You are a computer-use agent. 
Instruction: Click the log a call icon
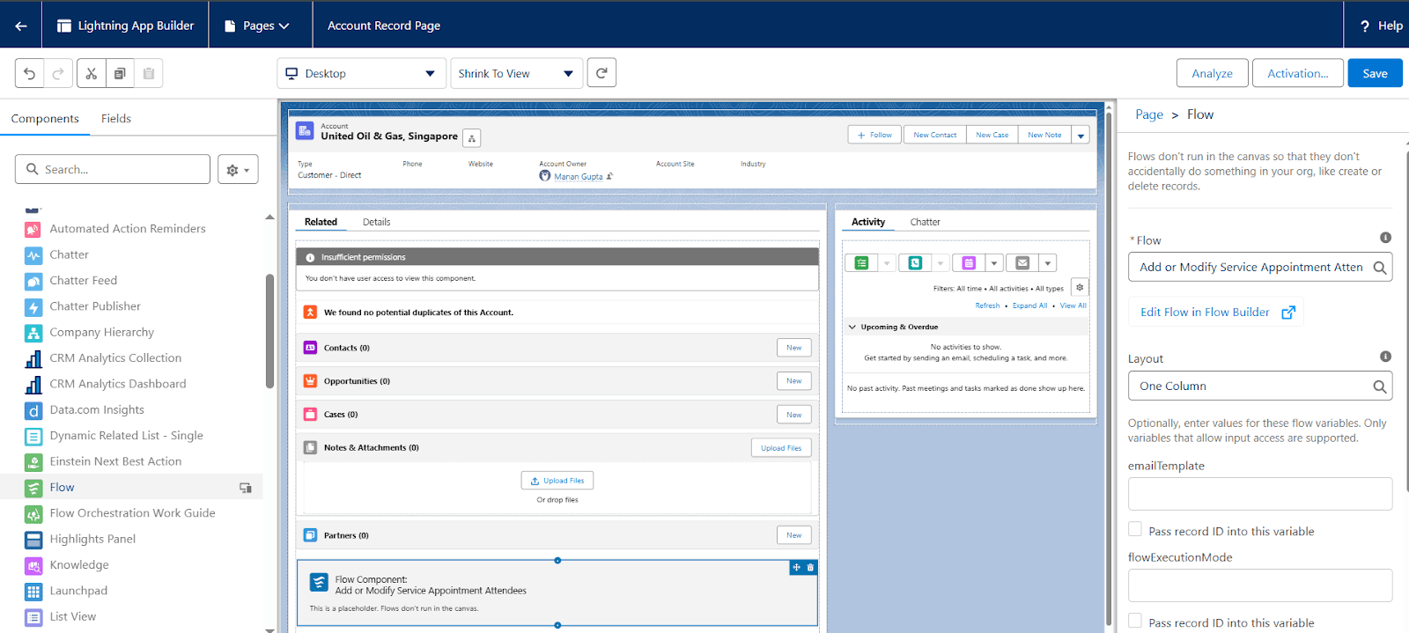[915, 262]
